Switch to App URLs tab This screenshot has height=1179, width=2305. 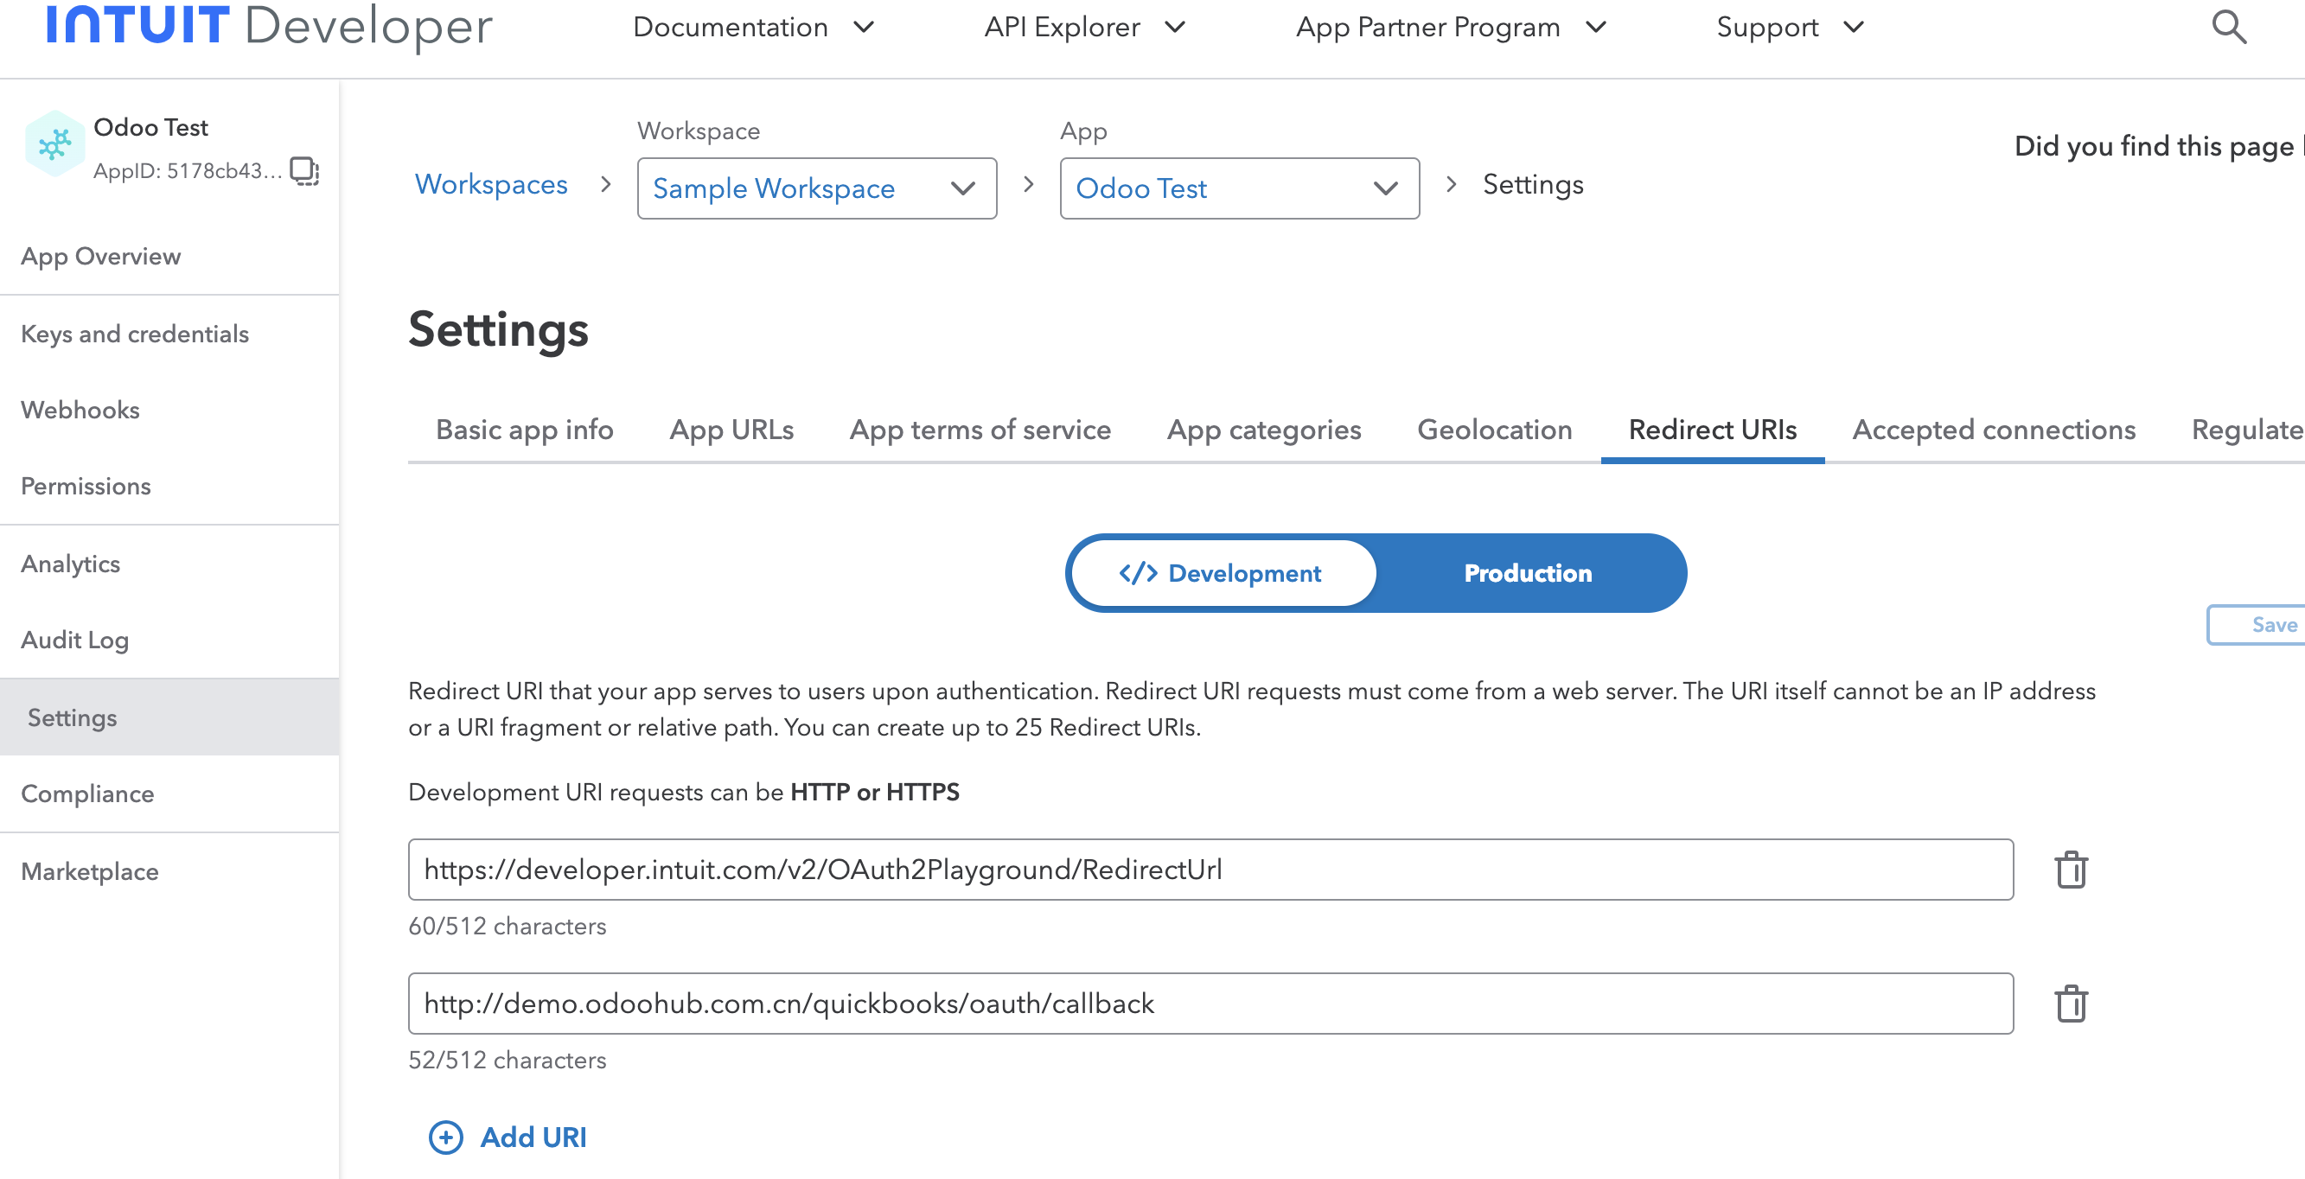[x=731, y=430]
